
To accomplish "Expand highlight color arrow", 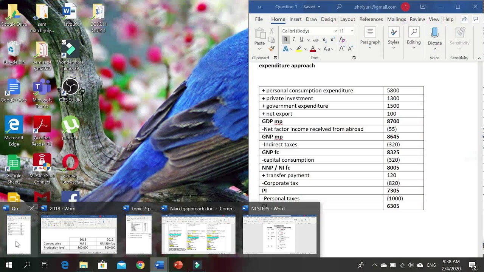I will (x=305, y=49).
